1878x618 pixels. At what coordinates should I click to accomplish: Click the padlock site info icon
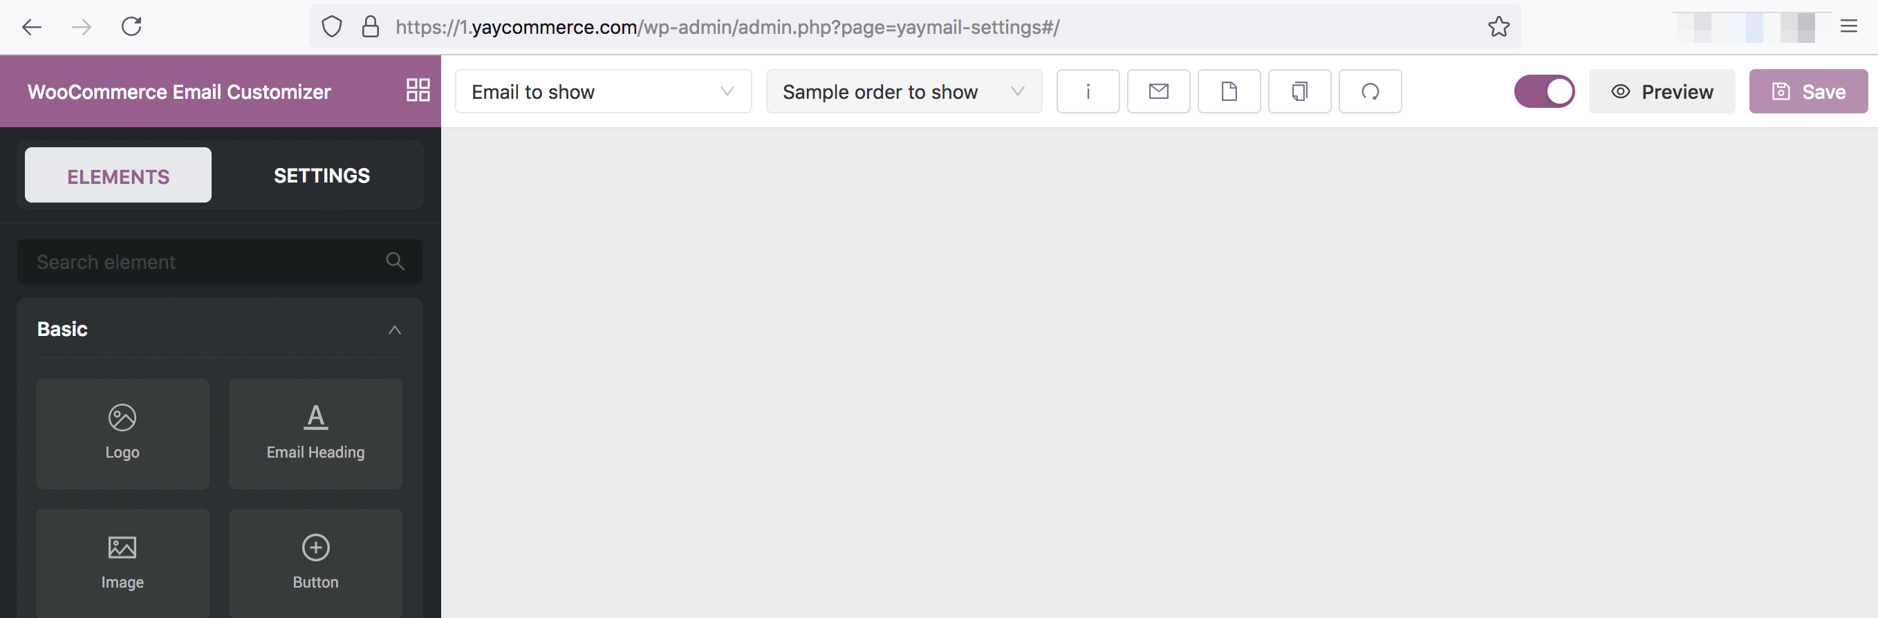click(371, 27)
